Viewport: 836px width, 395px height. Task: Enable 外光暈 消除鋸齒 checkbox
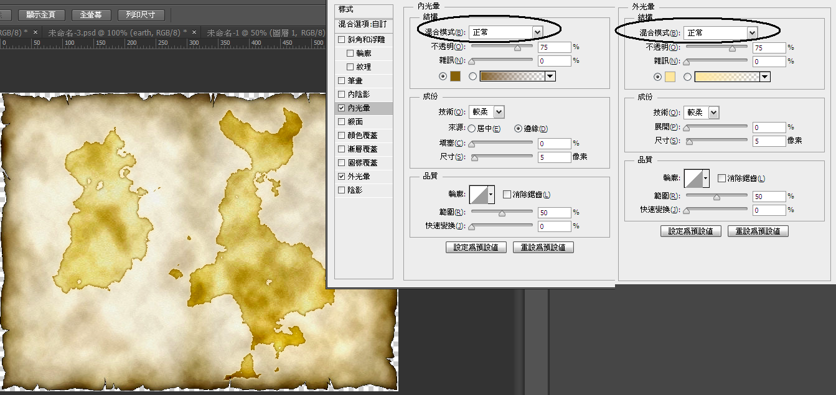pyautogui.click(x=721, y=178)
